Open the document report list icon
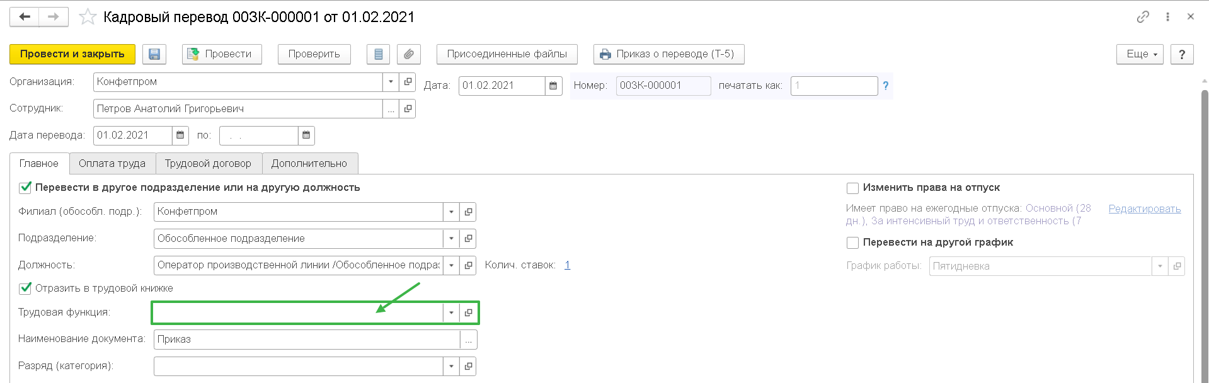 (378, 54)
